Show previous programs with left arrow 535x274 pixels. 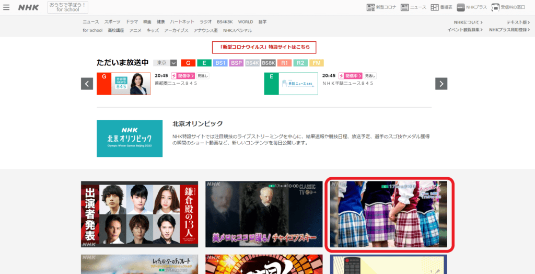pos(87,84)
